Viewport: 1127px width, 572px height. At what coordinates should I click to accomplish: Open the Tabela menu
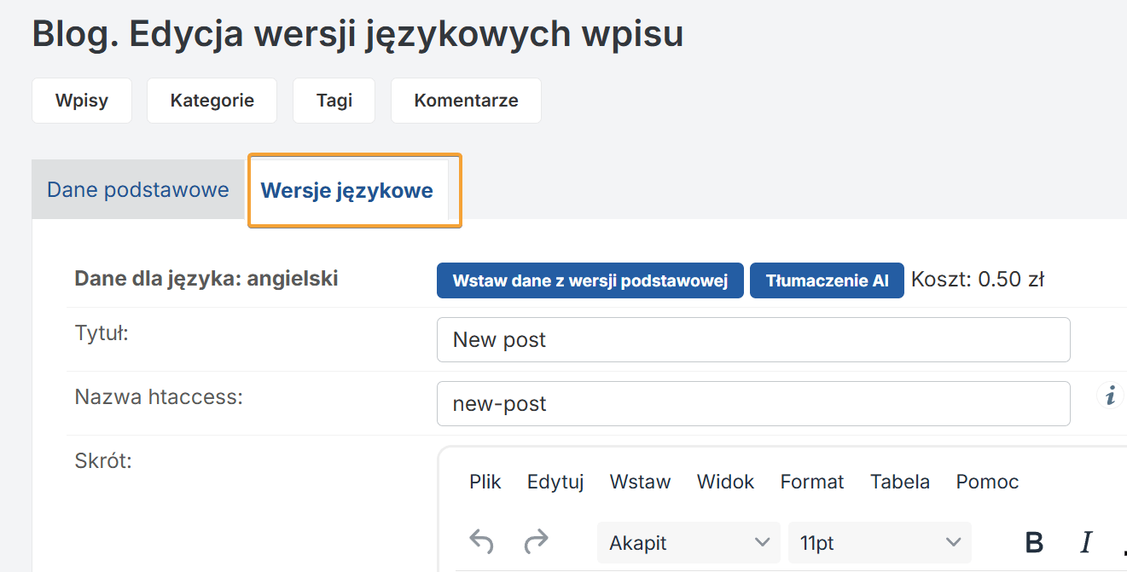[899, 482]
